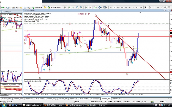The height and width of the screenshot is (107, 172).
Task: Zoom out of the chart
Action: [81, 7]
